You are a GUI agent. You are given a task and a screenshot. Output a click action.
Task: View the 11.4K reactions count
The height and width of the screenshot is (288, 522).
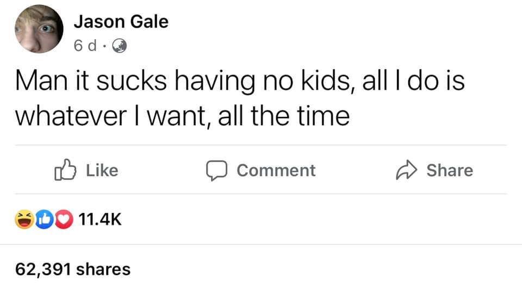click(100, 220)
